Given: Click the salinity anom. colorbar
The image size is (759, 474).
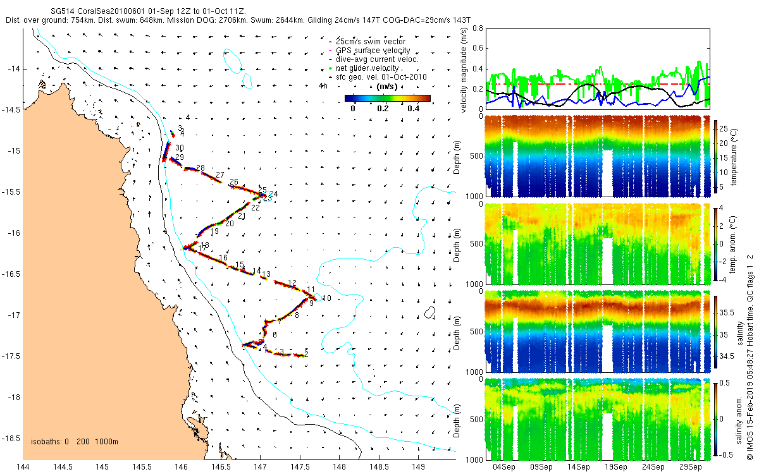Looking at the screenshot, I should coord(716,420).
